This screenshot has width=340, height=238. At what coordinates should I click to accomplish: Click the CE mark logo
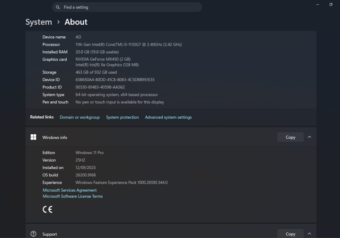[x=48, y=209]
